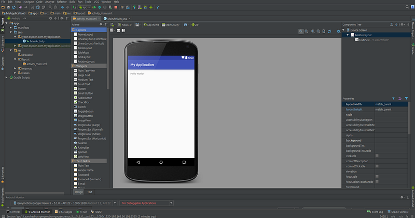Open the Nexus 4 device selector

click(125, 25)
